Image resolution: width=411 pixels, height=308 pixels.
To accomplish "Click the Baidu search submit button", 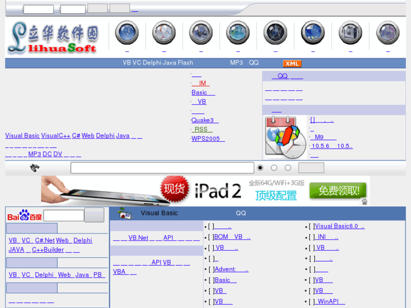I will coord(94,215).
